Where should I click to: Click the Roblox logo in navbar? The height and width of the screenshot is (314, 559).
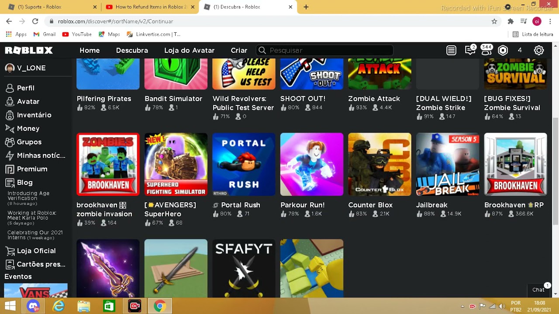(x=29, y=51)
